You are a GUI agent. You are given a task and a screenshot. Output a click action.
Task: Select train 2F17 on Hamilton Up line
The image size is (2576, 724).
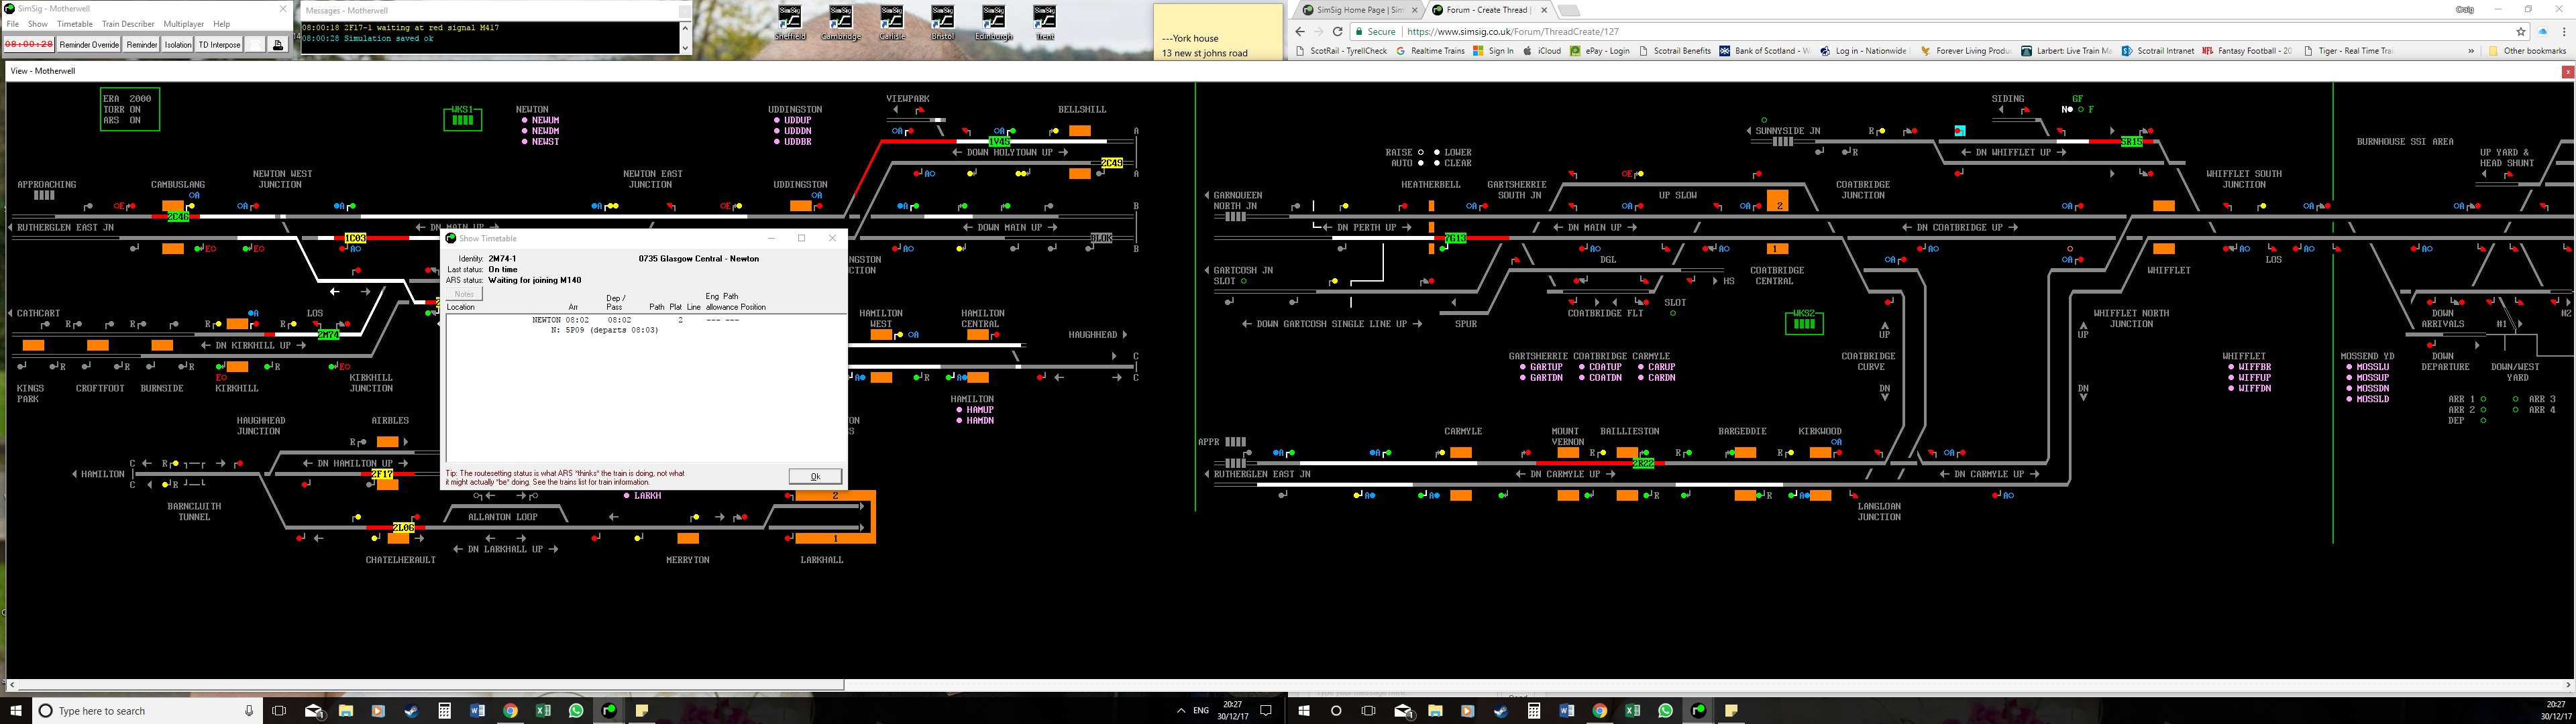(x=382, y=474)
